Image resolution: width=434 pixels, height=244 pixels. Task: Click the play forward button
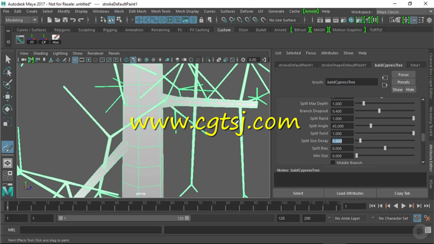[404, 206]
